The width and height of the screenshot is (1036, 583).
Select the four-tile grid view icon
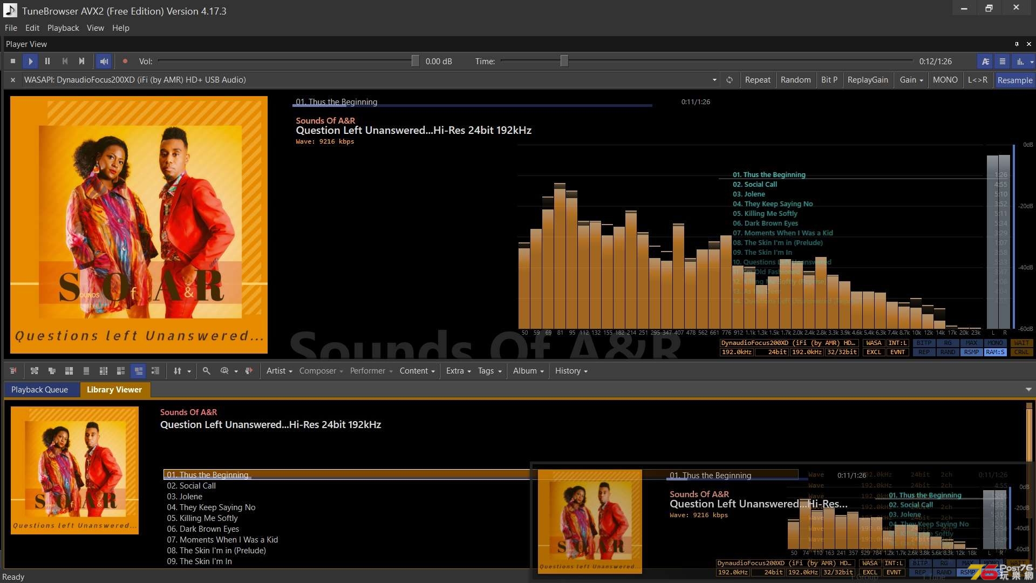(x=69, y=371)
